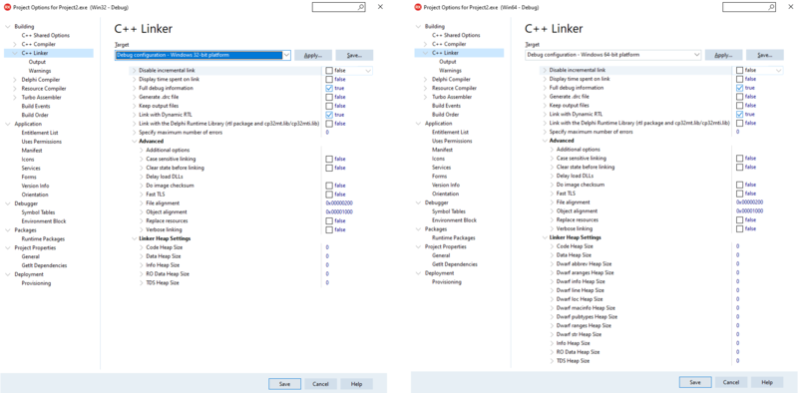Toggle Full debug information checkbox in Win32 window
Screen dimensions: 798x393
coord(329,88)
